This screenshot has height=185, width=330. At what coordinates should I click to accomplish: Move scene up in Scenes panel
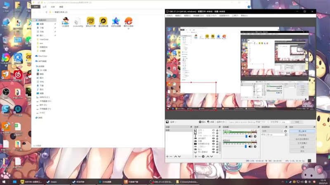point(176,157)
